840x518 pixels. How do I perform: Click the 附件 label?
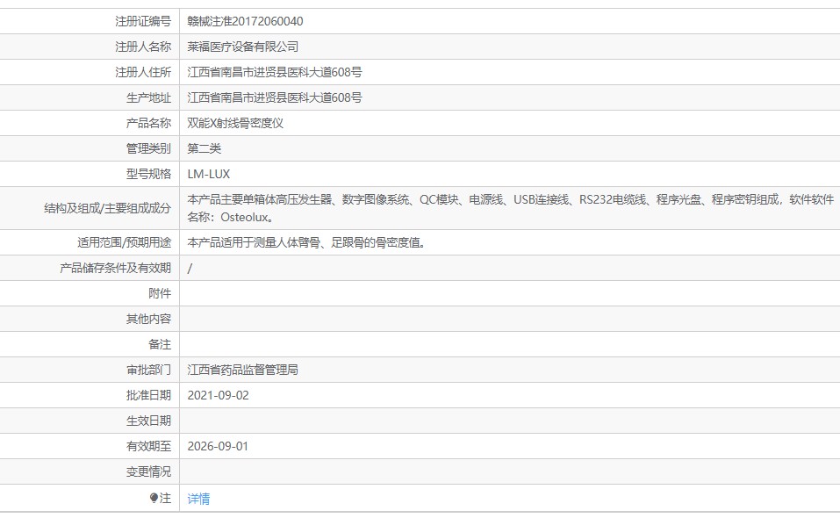160,293
